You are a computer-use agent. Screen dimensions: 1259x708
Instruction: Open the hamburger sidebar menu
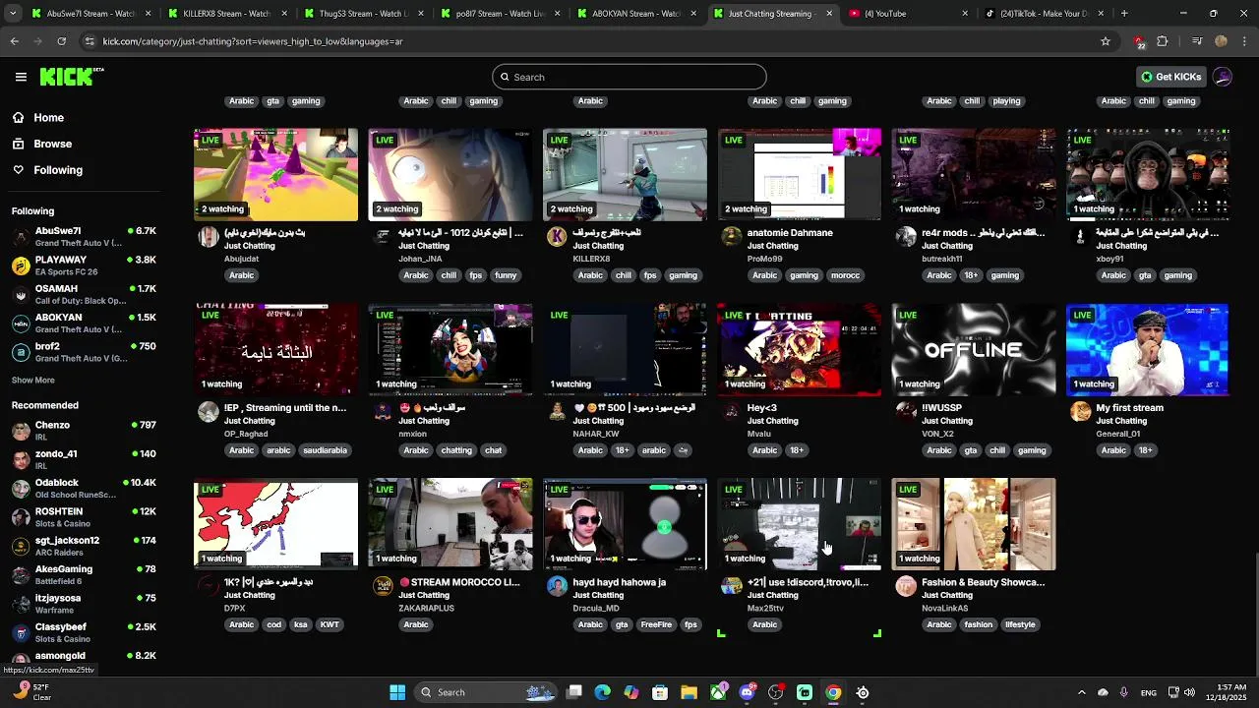click(21, 77)
